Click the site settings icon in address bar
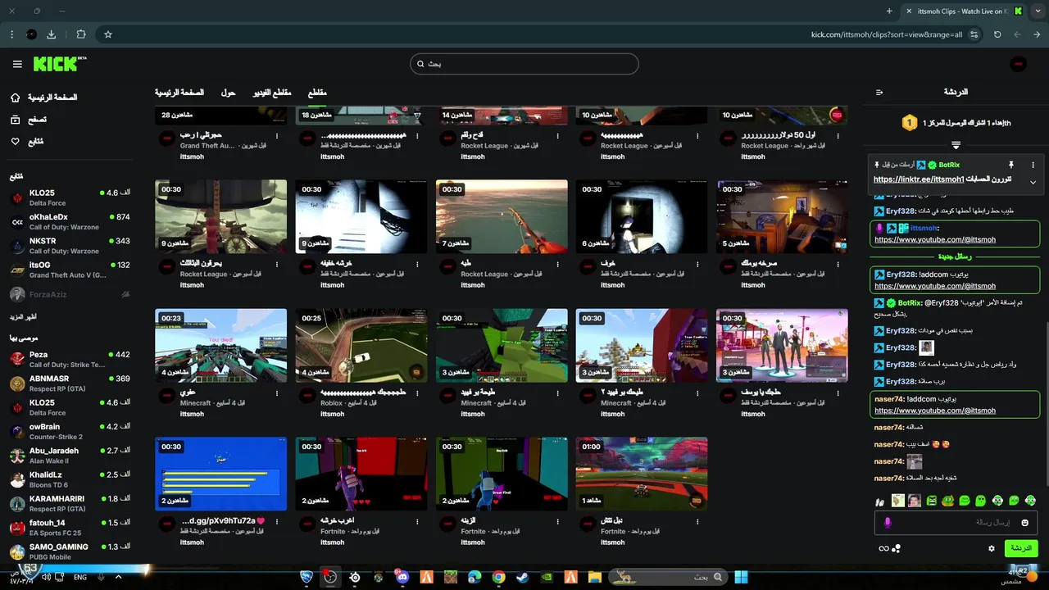Image resolution: width=1049 pixels, height=590 pixels. click(x=974, y=34)
